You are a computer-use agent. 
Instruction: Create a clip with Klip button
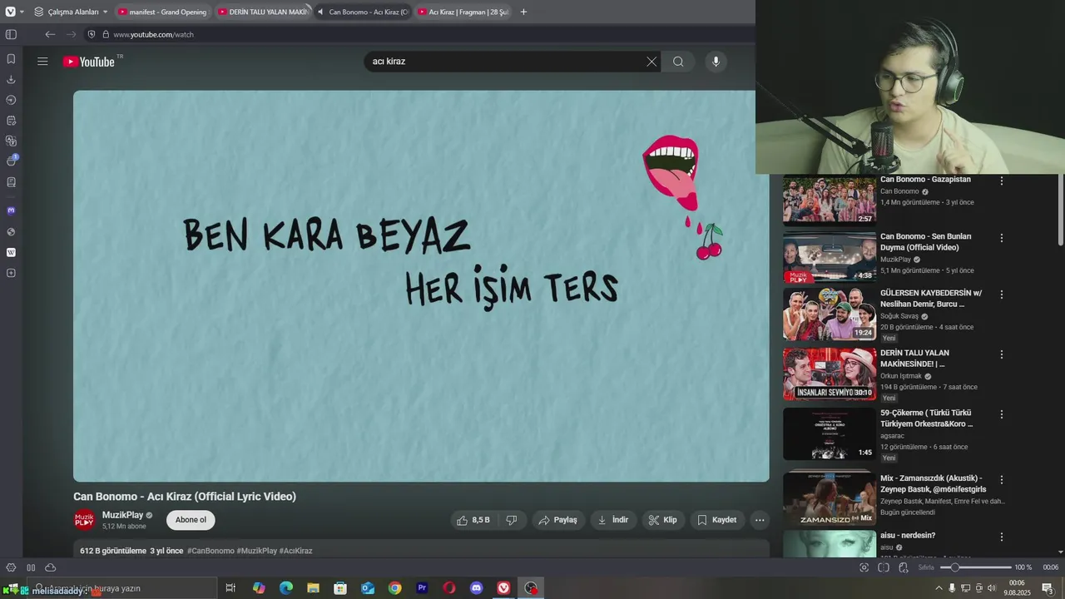(662, 520)
